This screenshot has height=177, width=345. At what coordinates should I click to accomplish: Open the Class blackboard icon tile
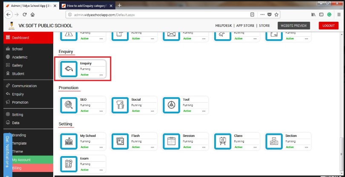(x=223, y=141)
